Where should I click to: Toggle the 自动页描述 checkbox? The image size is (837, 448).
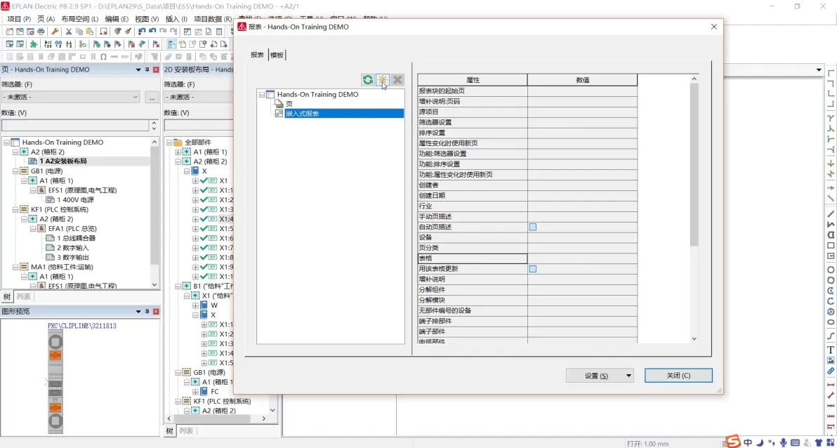[533, 227]
